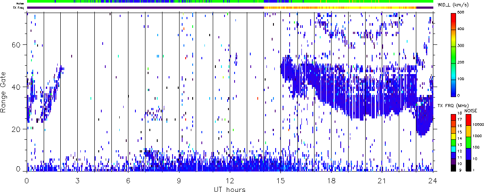484x192 pixels.
Task: Select the "12" tick label on UT hours axis
Action: click(230, 180)
